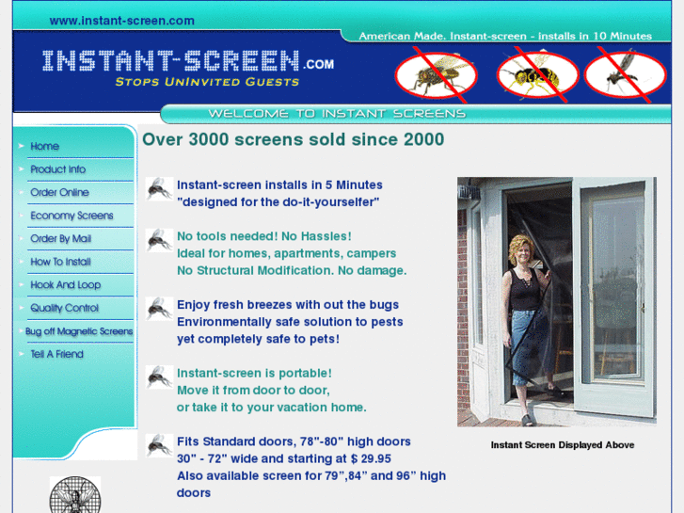Click 'Environmentally safe solution to pests' line
Screen dimensions: 684x513
290,322
